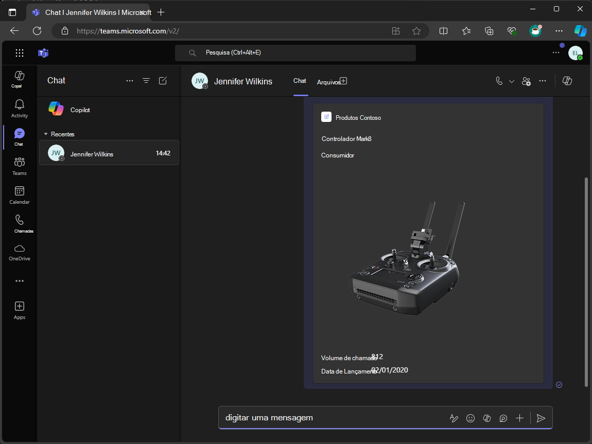Collapse the Recentes chat section
Image resolution: width=592 pixels, height=444 pixels.
[46, 134]
